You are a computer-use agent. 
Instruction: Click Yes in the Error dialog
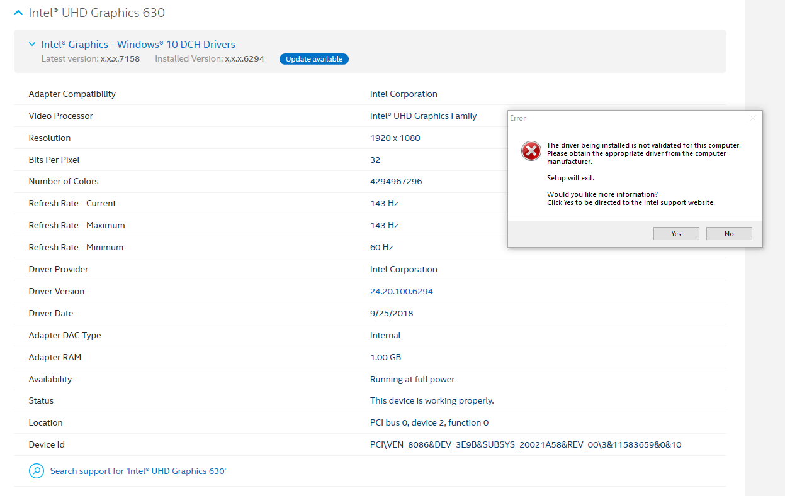point(676,234)
